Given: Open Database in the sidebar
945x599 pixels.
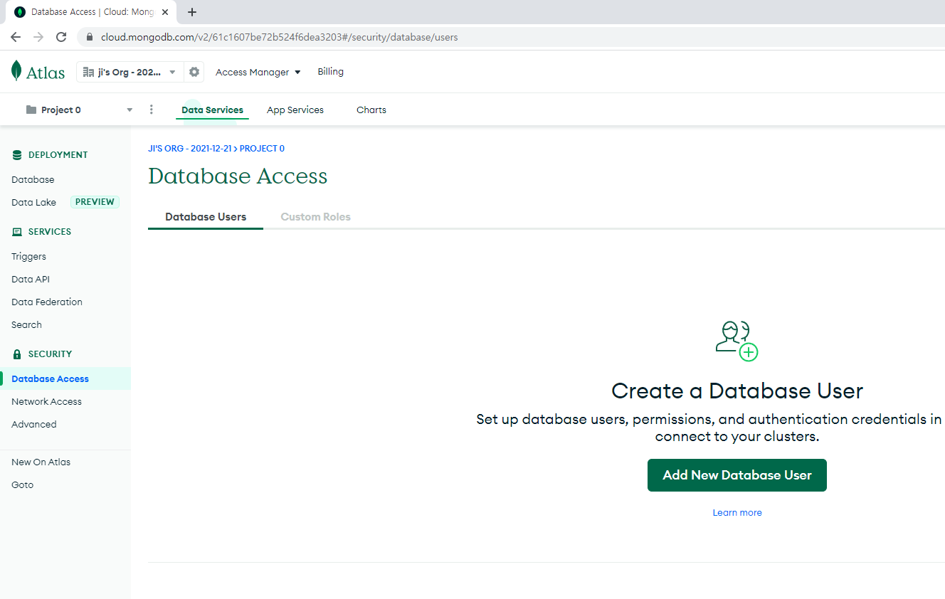Looking at the screenshot, I should pos(33,179).
